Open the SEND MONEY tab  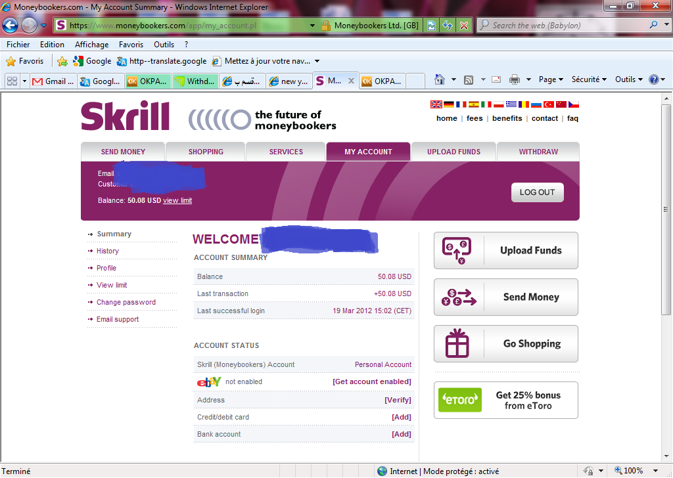(123, 152)
